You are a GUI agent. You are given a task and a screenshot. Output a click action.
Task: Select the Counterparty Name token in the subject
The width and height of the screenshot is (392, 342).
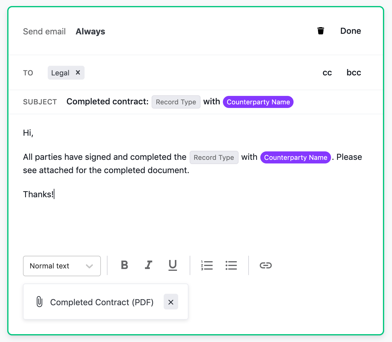[x=258, y=102]
